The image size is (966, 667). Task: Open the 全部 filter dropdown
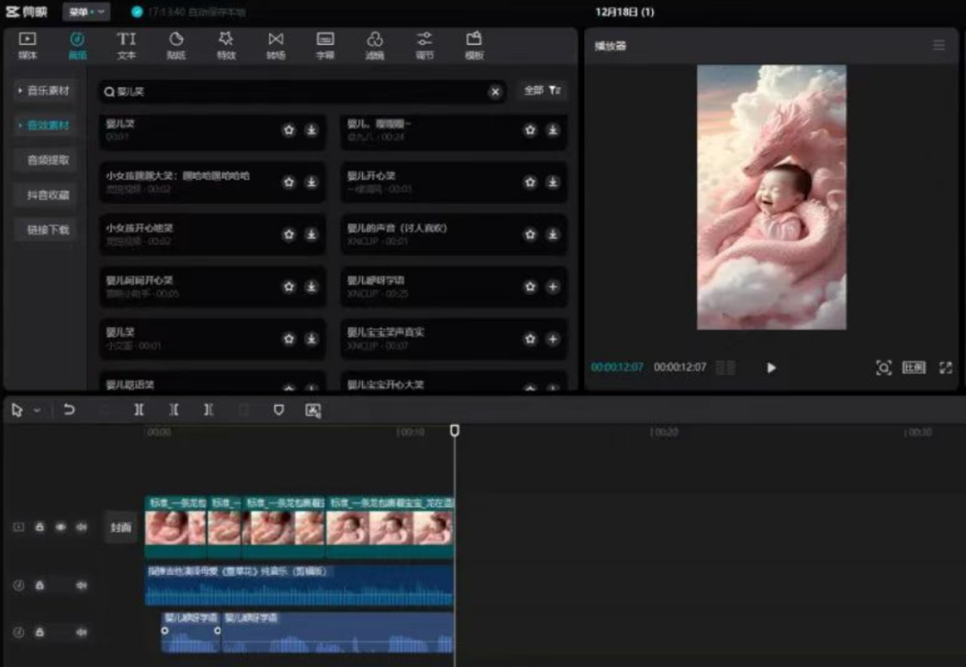542,91
